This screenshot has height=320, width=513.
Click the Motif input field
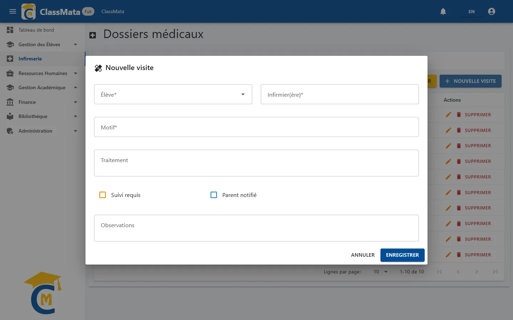tap(256, 127)
